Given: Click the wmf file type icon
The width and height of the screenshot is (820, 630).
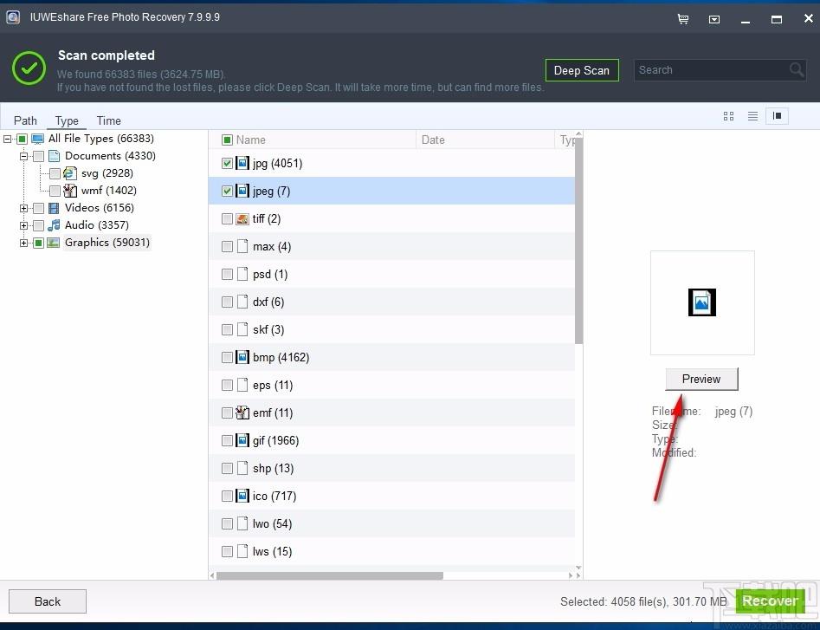Looking at the screenshot, I should coord(70,191).
